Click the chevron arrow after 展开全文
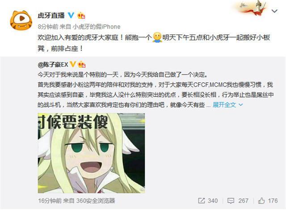This screenshot has width=286, height=210. pyautogui.click(x=241, y=105)
